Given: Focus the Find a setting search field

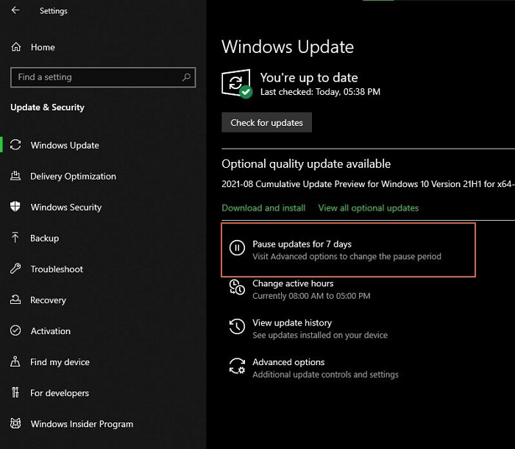Looking at the screenshot, I should [103, 77].
